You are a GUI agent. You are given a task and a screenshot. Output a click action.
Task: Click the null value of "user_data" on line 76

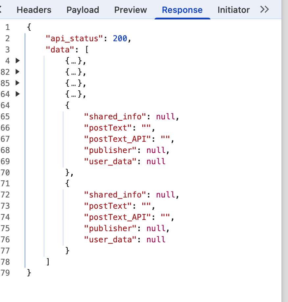point(156,239)
